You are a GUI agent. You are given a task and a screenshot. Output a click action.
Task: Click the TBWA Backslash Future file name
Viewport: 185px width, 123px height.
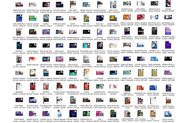154,65
